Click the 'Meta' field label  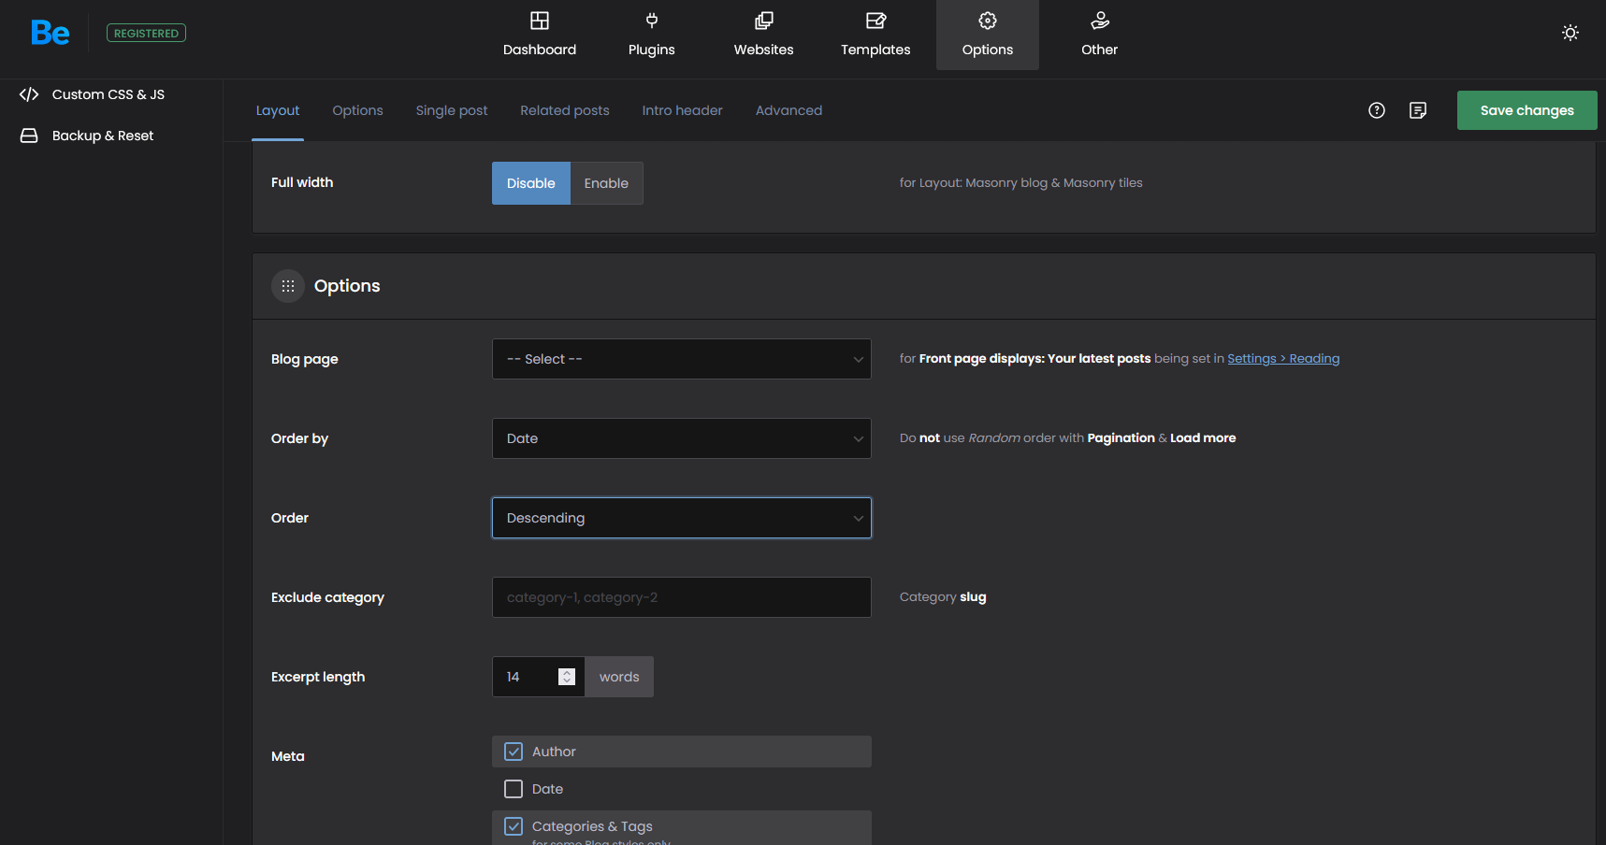point(288,756)
